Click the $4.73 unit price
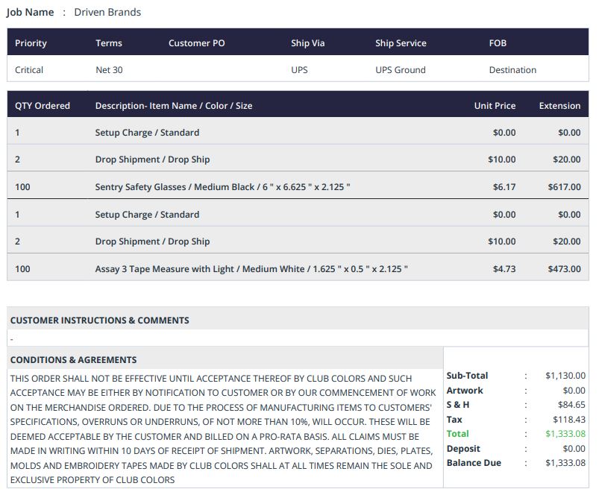The image size is (599, 492). tap(504, 268)
